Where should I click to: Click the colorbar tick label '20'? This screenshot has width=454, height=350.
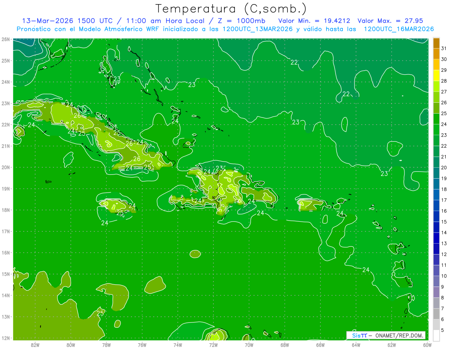pos(444,168)
